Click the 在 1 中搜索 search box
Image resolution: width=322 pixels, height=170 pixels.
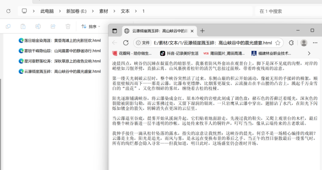click(x=288, y=11)
